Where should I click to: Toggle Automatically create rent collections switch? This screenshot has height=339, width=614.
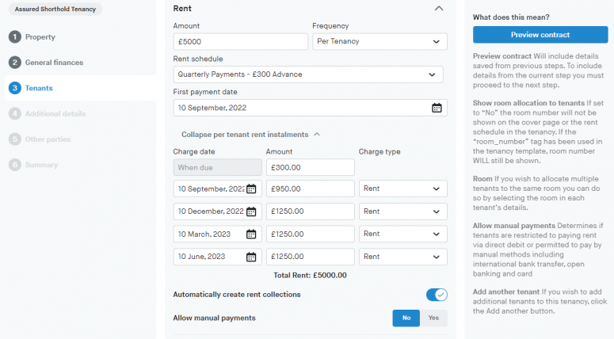click(437, 295)
